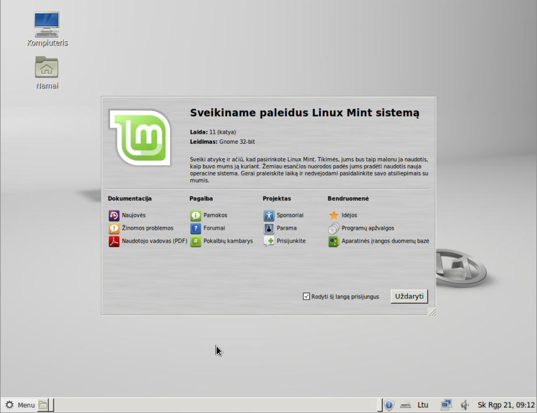Click the Uždaryti button

[409, 296]
